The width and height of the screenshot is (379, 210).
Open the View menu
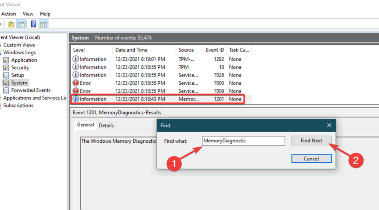click(28, 14)
